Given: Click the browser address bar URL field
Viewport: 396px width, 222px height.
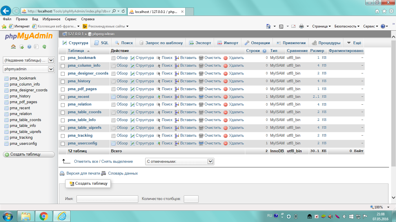Looking at the screenshot, I should coord(69,11).
